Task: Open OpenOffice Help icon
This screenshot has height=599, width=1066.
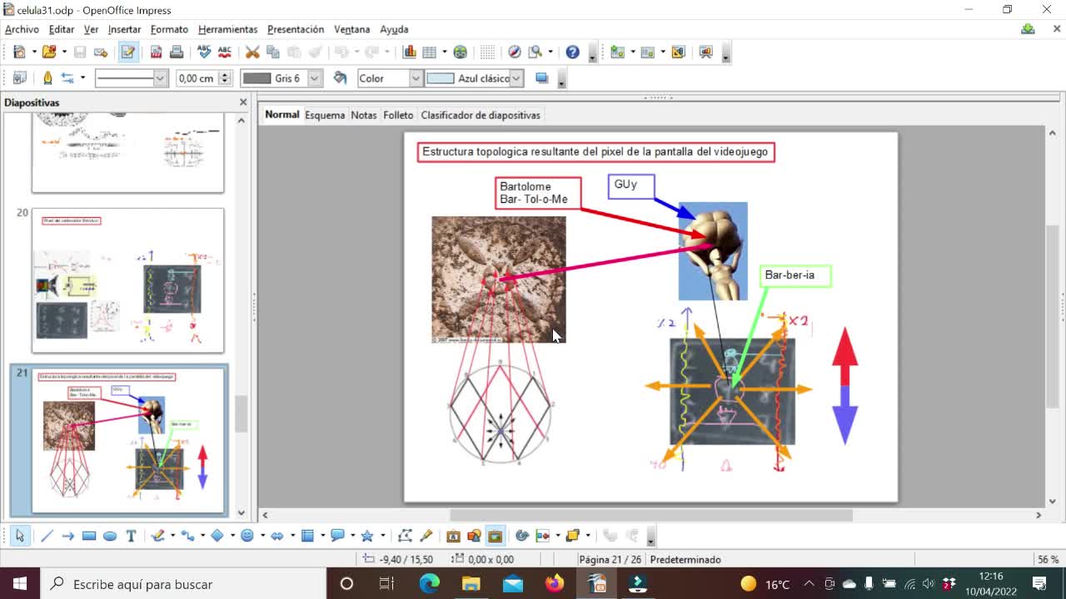Action: [x=572, y=52]
